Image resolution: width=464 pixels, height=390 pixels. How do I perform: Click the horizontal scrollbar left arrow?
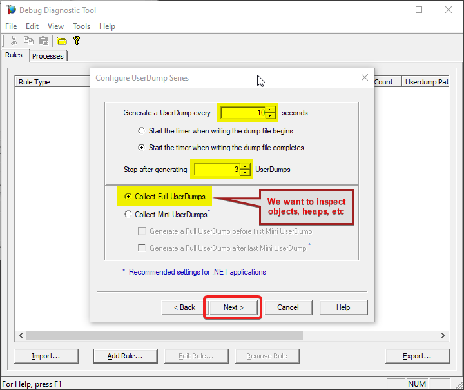tap(21, 336)
